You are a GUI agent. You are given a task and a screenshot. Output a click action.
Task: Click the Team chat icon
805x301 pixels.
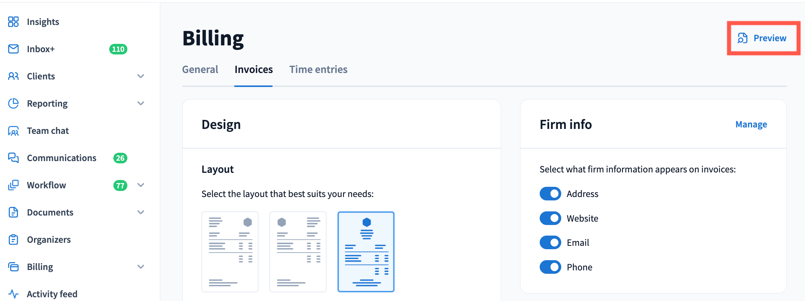click(14, 131)
